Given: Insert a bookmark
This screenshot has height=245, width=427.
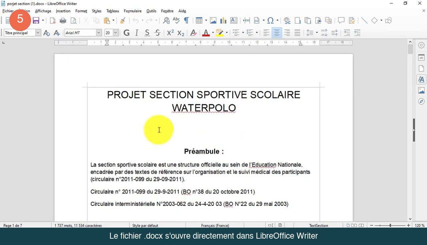Looking at the screenshot, I should coord(318,21).
